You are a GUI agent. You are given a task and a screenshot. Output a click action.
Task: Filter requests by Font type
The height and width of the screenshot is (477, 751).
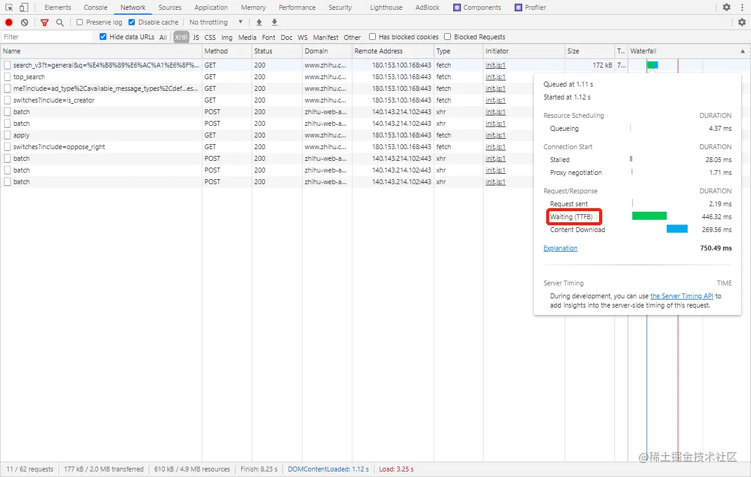point(269,37)
